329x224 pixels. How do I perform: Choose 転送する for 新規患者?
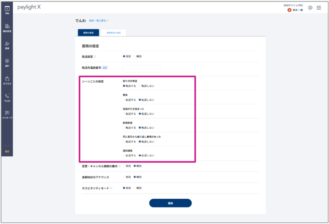click(124, 128)
